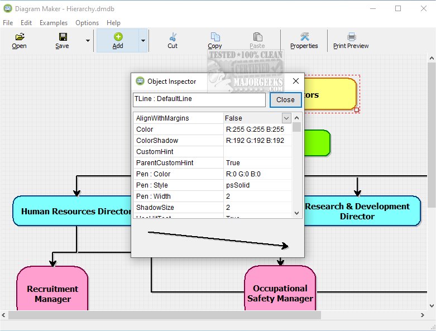Click the Cut scissors icon
The width and height of the screenshot is (436, 331).
(x=173, y=37)
